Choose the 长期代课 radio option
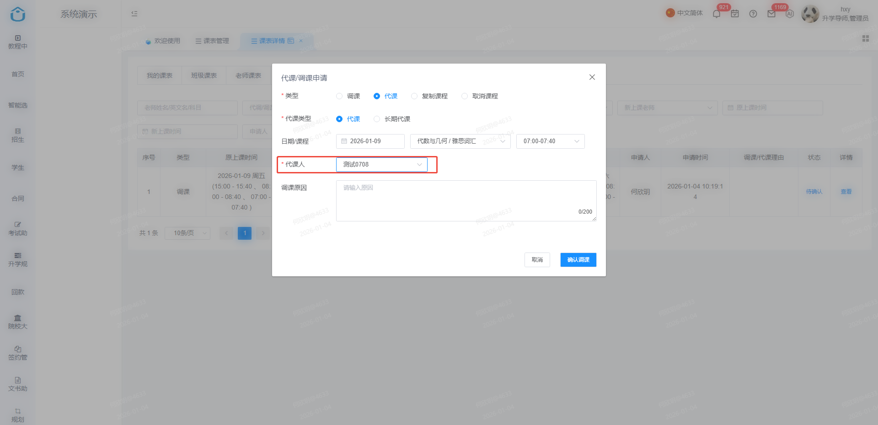Image resolution: width=878 pixels, height=425 pixels. click(377, 119)
